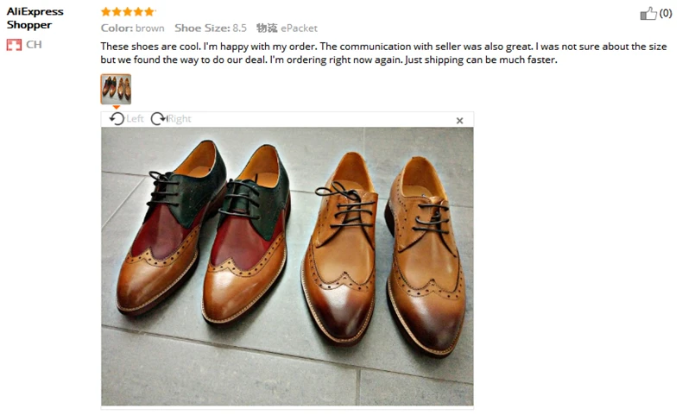This screenshot has width=682, height=415.
Task: Click the orange pointer below the thumbnail
Action: click(x=116, y=107)
